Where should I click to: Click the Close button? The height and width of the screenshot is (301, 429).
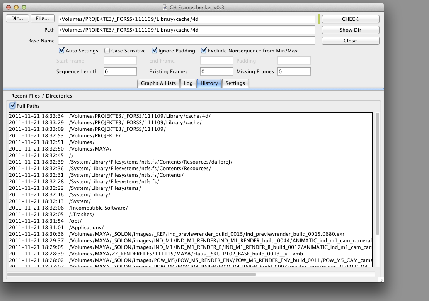pos(351,41)
